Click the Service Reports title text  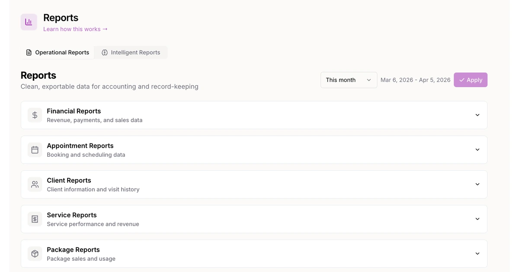pyautogui.click(x=72, y=215)
